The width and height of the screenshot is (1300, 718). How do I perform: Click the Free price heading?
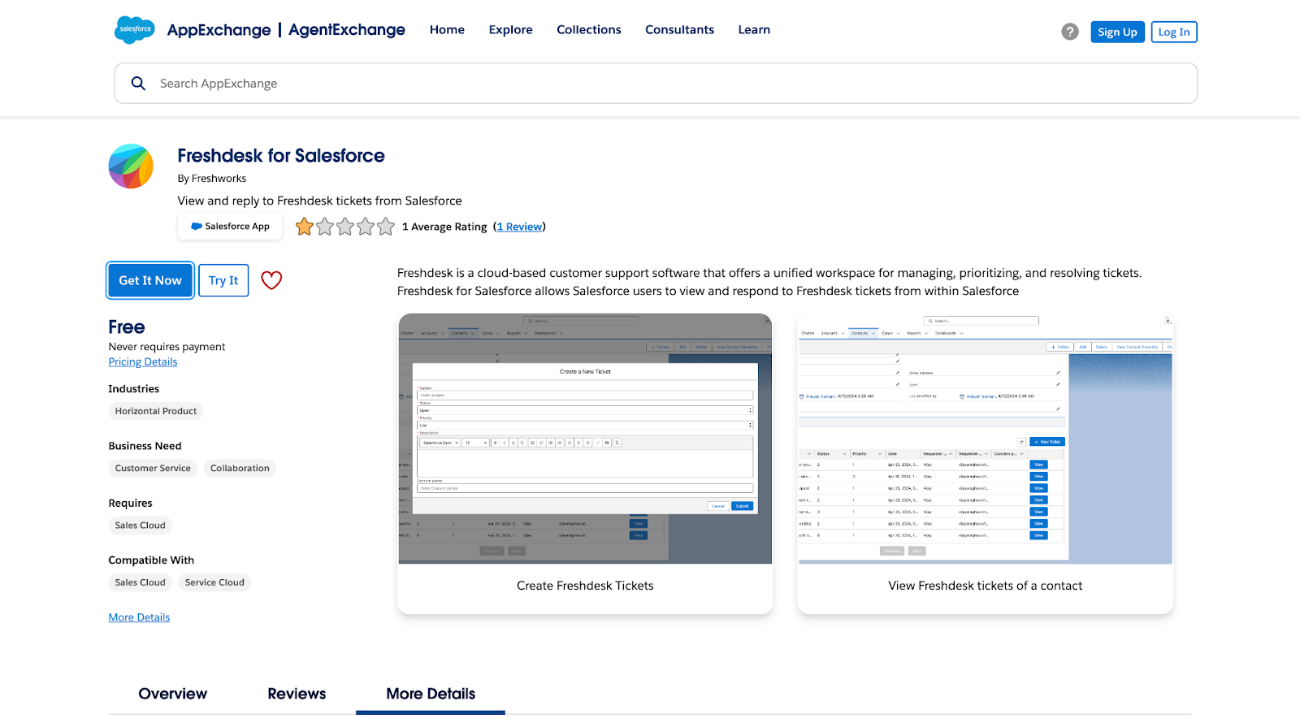pos(127,327)
